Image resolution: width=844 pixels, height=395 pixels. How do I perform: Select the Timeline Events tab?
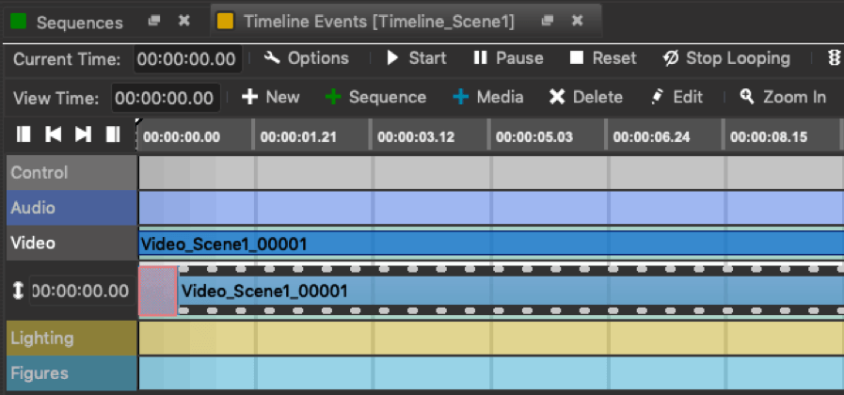click(379, 22)
